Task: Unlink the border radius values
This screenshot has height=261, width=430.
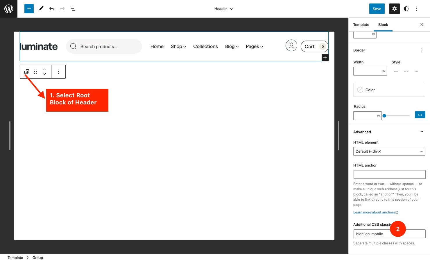Action: (x=420, y=115)
